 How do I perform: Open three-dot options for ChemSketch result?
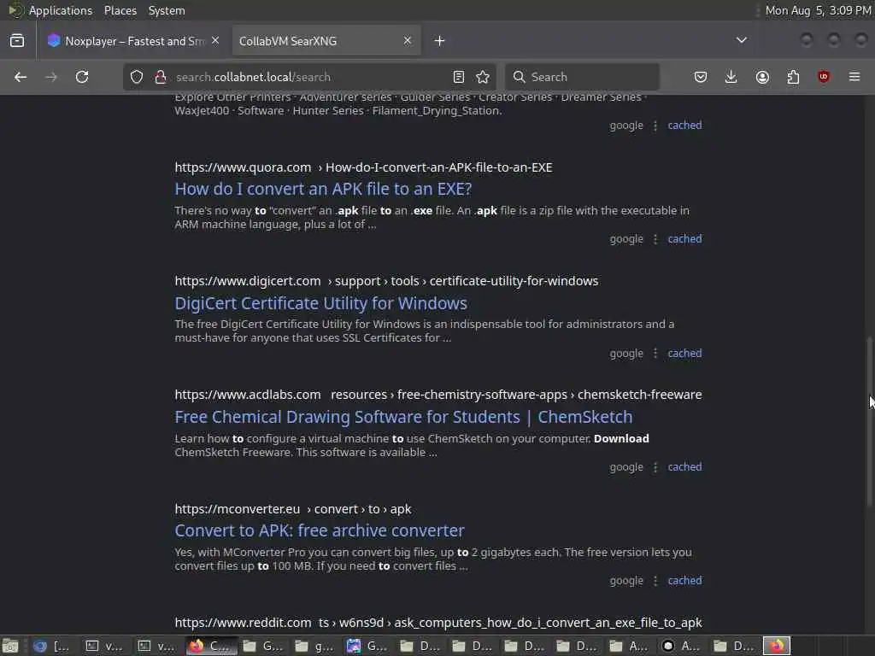point(655,467)
